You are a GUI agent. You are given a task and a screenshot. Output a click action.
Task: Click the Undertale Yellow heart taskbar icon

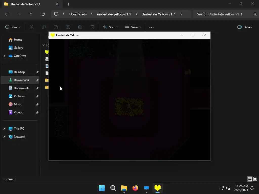click(157, 188)
